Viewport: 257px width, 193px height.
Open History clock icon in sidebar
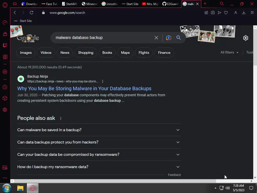pyautogui.click(x=5, y=87)
